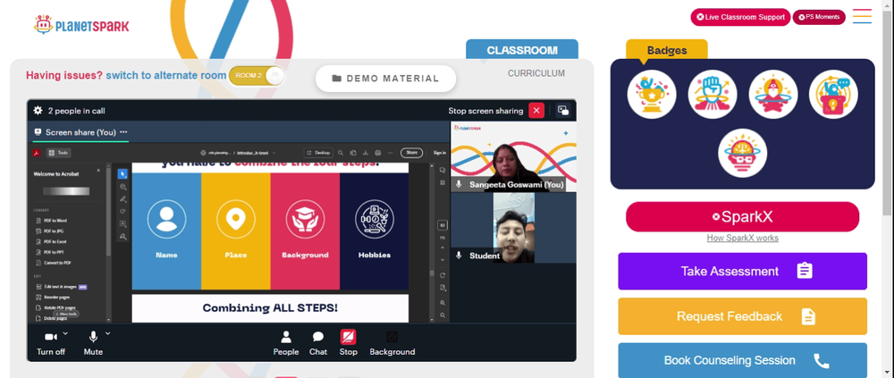The height and width of the screenshot is (378, 894).
Task: Expand microphone options chevron
Action: coord(108,333)
